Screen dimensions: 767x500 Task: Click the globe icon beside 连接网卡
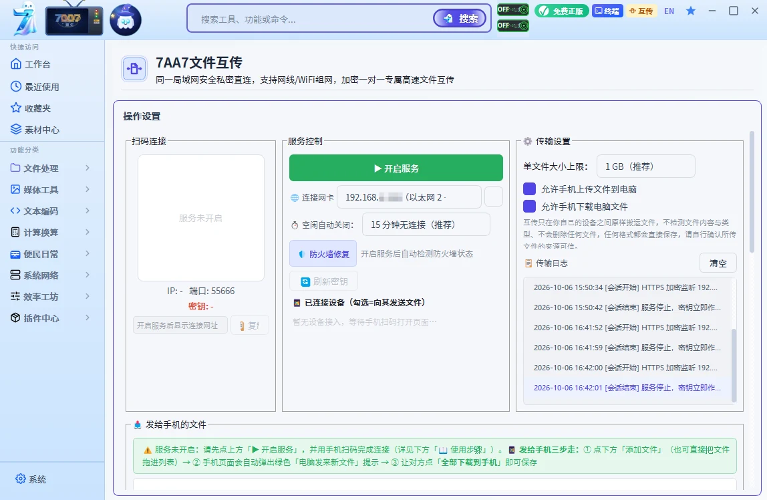click(x=295, y=198)
